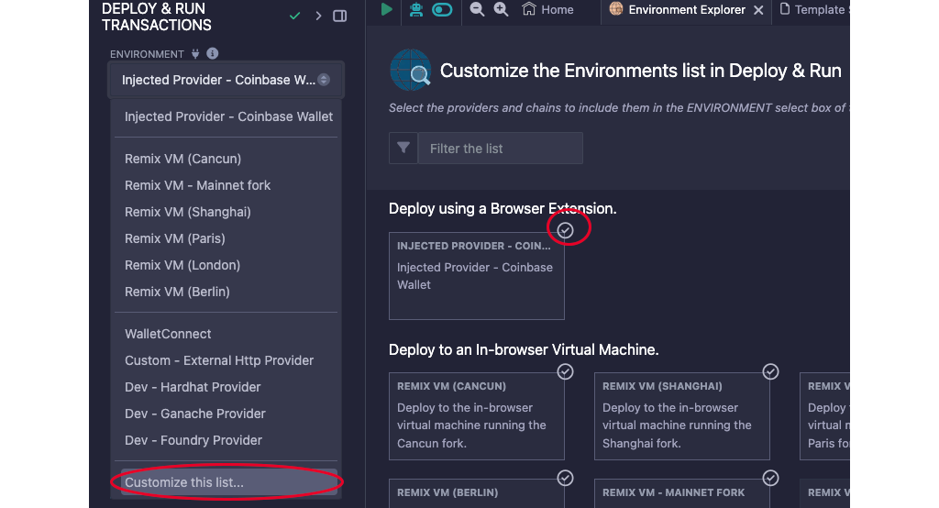
Task: Click the zoom in magnifier icon
Action: pyautogui.click(x=501, y=9)
